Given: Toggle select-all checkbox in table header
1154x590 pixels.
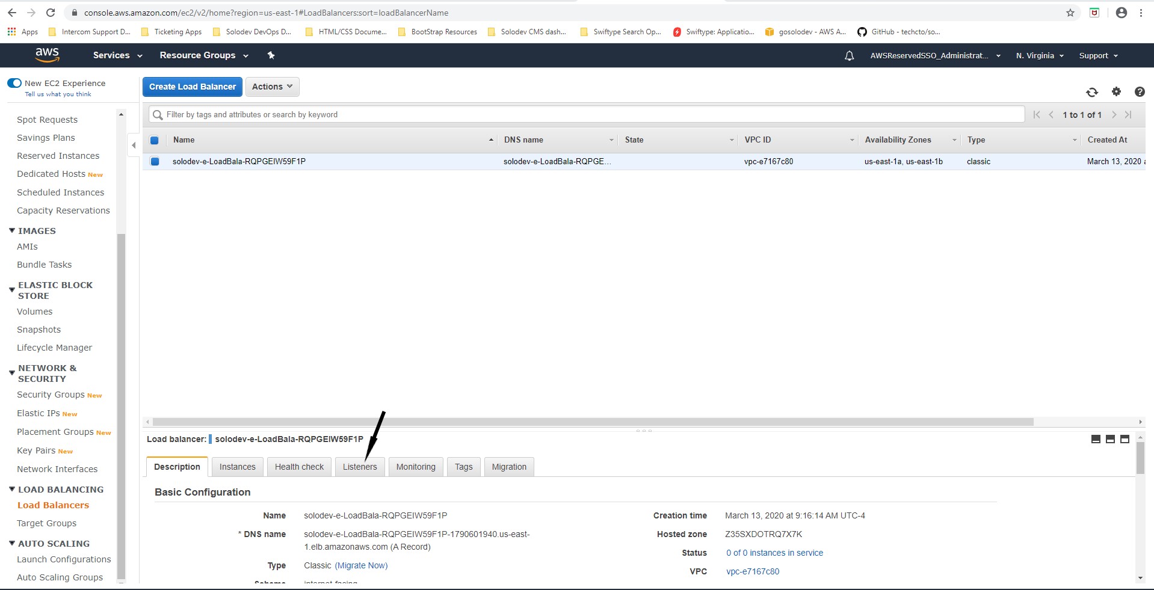Looking at the screenshot, I should click(x=155, y=140).
